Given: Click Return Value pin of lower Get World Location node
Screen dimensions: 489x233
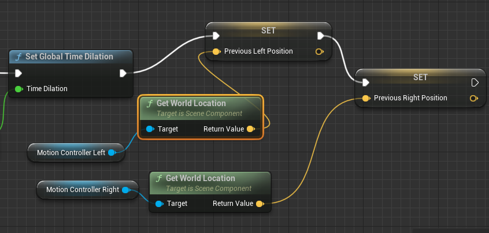Looking at the screenshot, I should [x=260, y=204].
